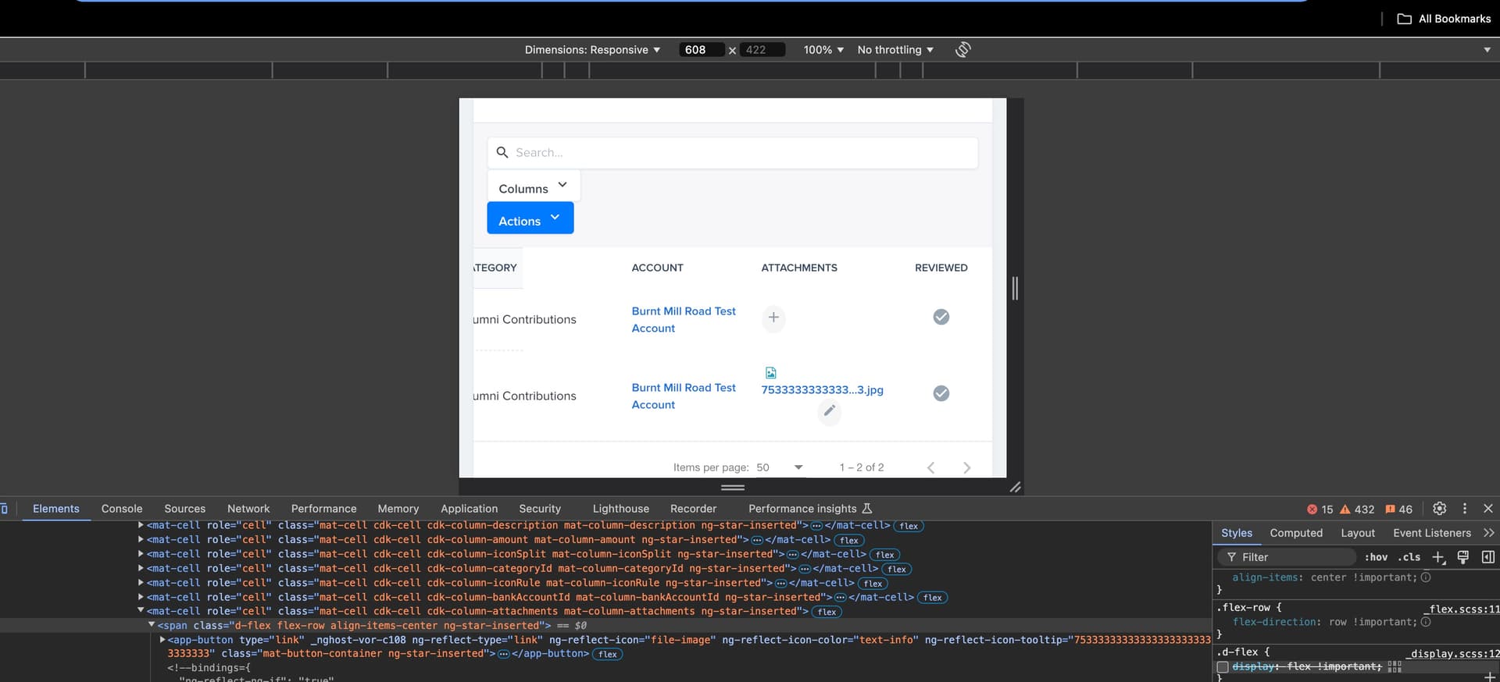Screen dimensions: 1500x682
Task: Toggle reviewed status for the jpg attachment row
Action: (x=941, y=393)
